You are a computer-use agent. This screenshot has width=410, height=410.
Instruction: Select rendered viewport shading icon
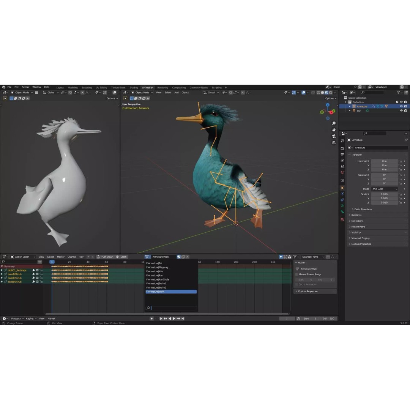(x=331, y=93)
